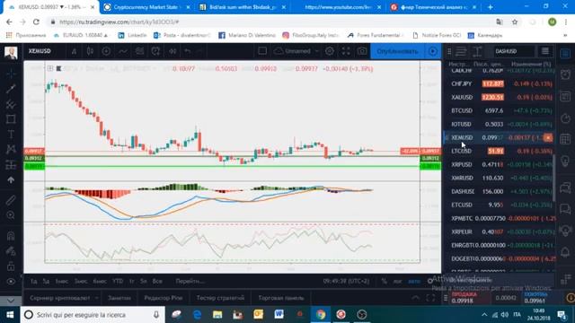This screenshot has width=575, height=323.
Task: Toggle hide all drawings eye icon
Action: click(11, 282)
